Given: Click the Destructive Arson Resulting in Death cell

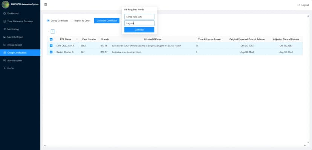Looking at the screenshot, I should (x=127, y=52).
